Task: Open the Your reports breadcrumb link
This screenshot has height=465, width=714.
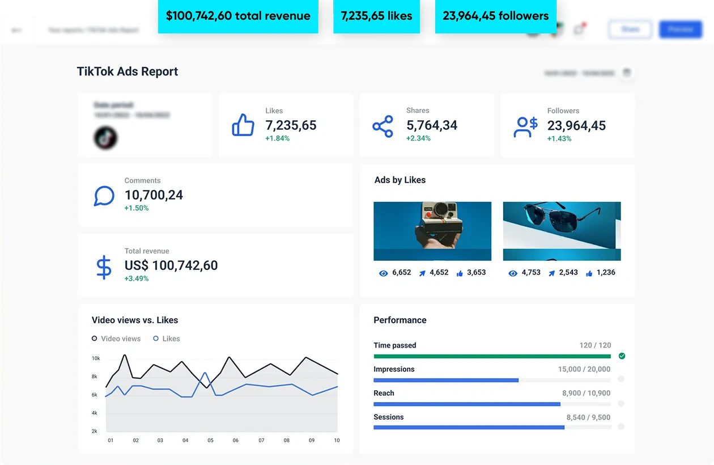Action: click(62, 30)
